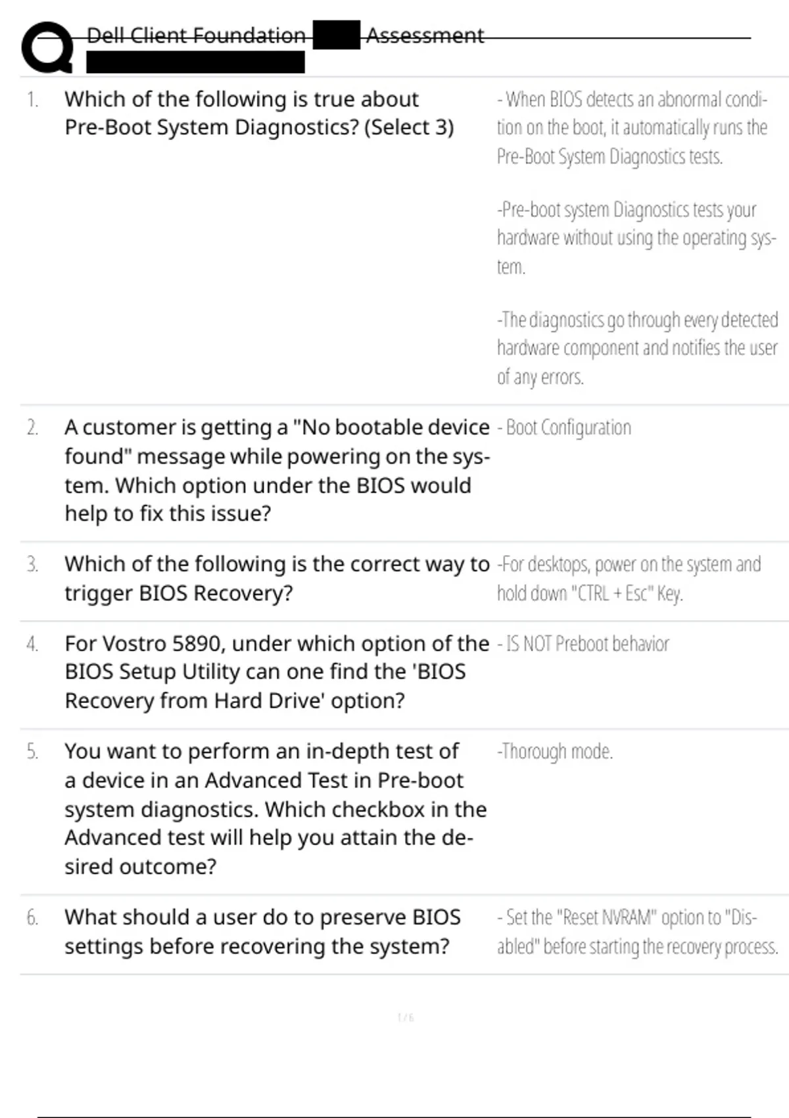Screen dimensions: 789x1118
Task: Click the "Dell Client Foundation" title text
Action: (196, 36)
